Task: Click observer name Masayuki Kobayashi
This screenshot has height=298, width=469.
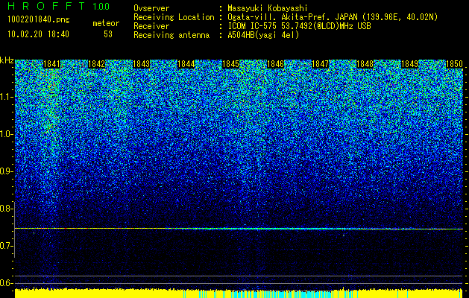Action: pyautogui.click(x=268, y=9)
